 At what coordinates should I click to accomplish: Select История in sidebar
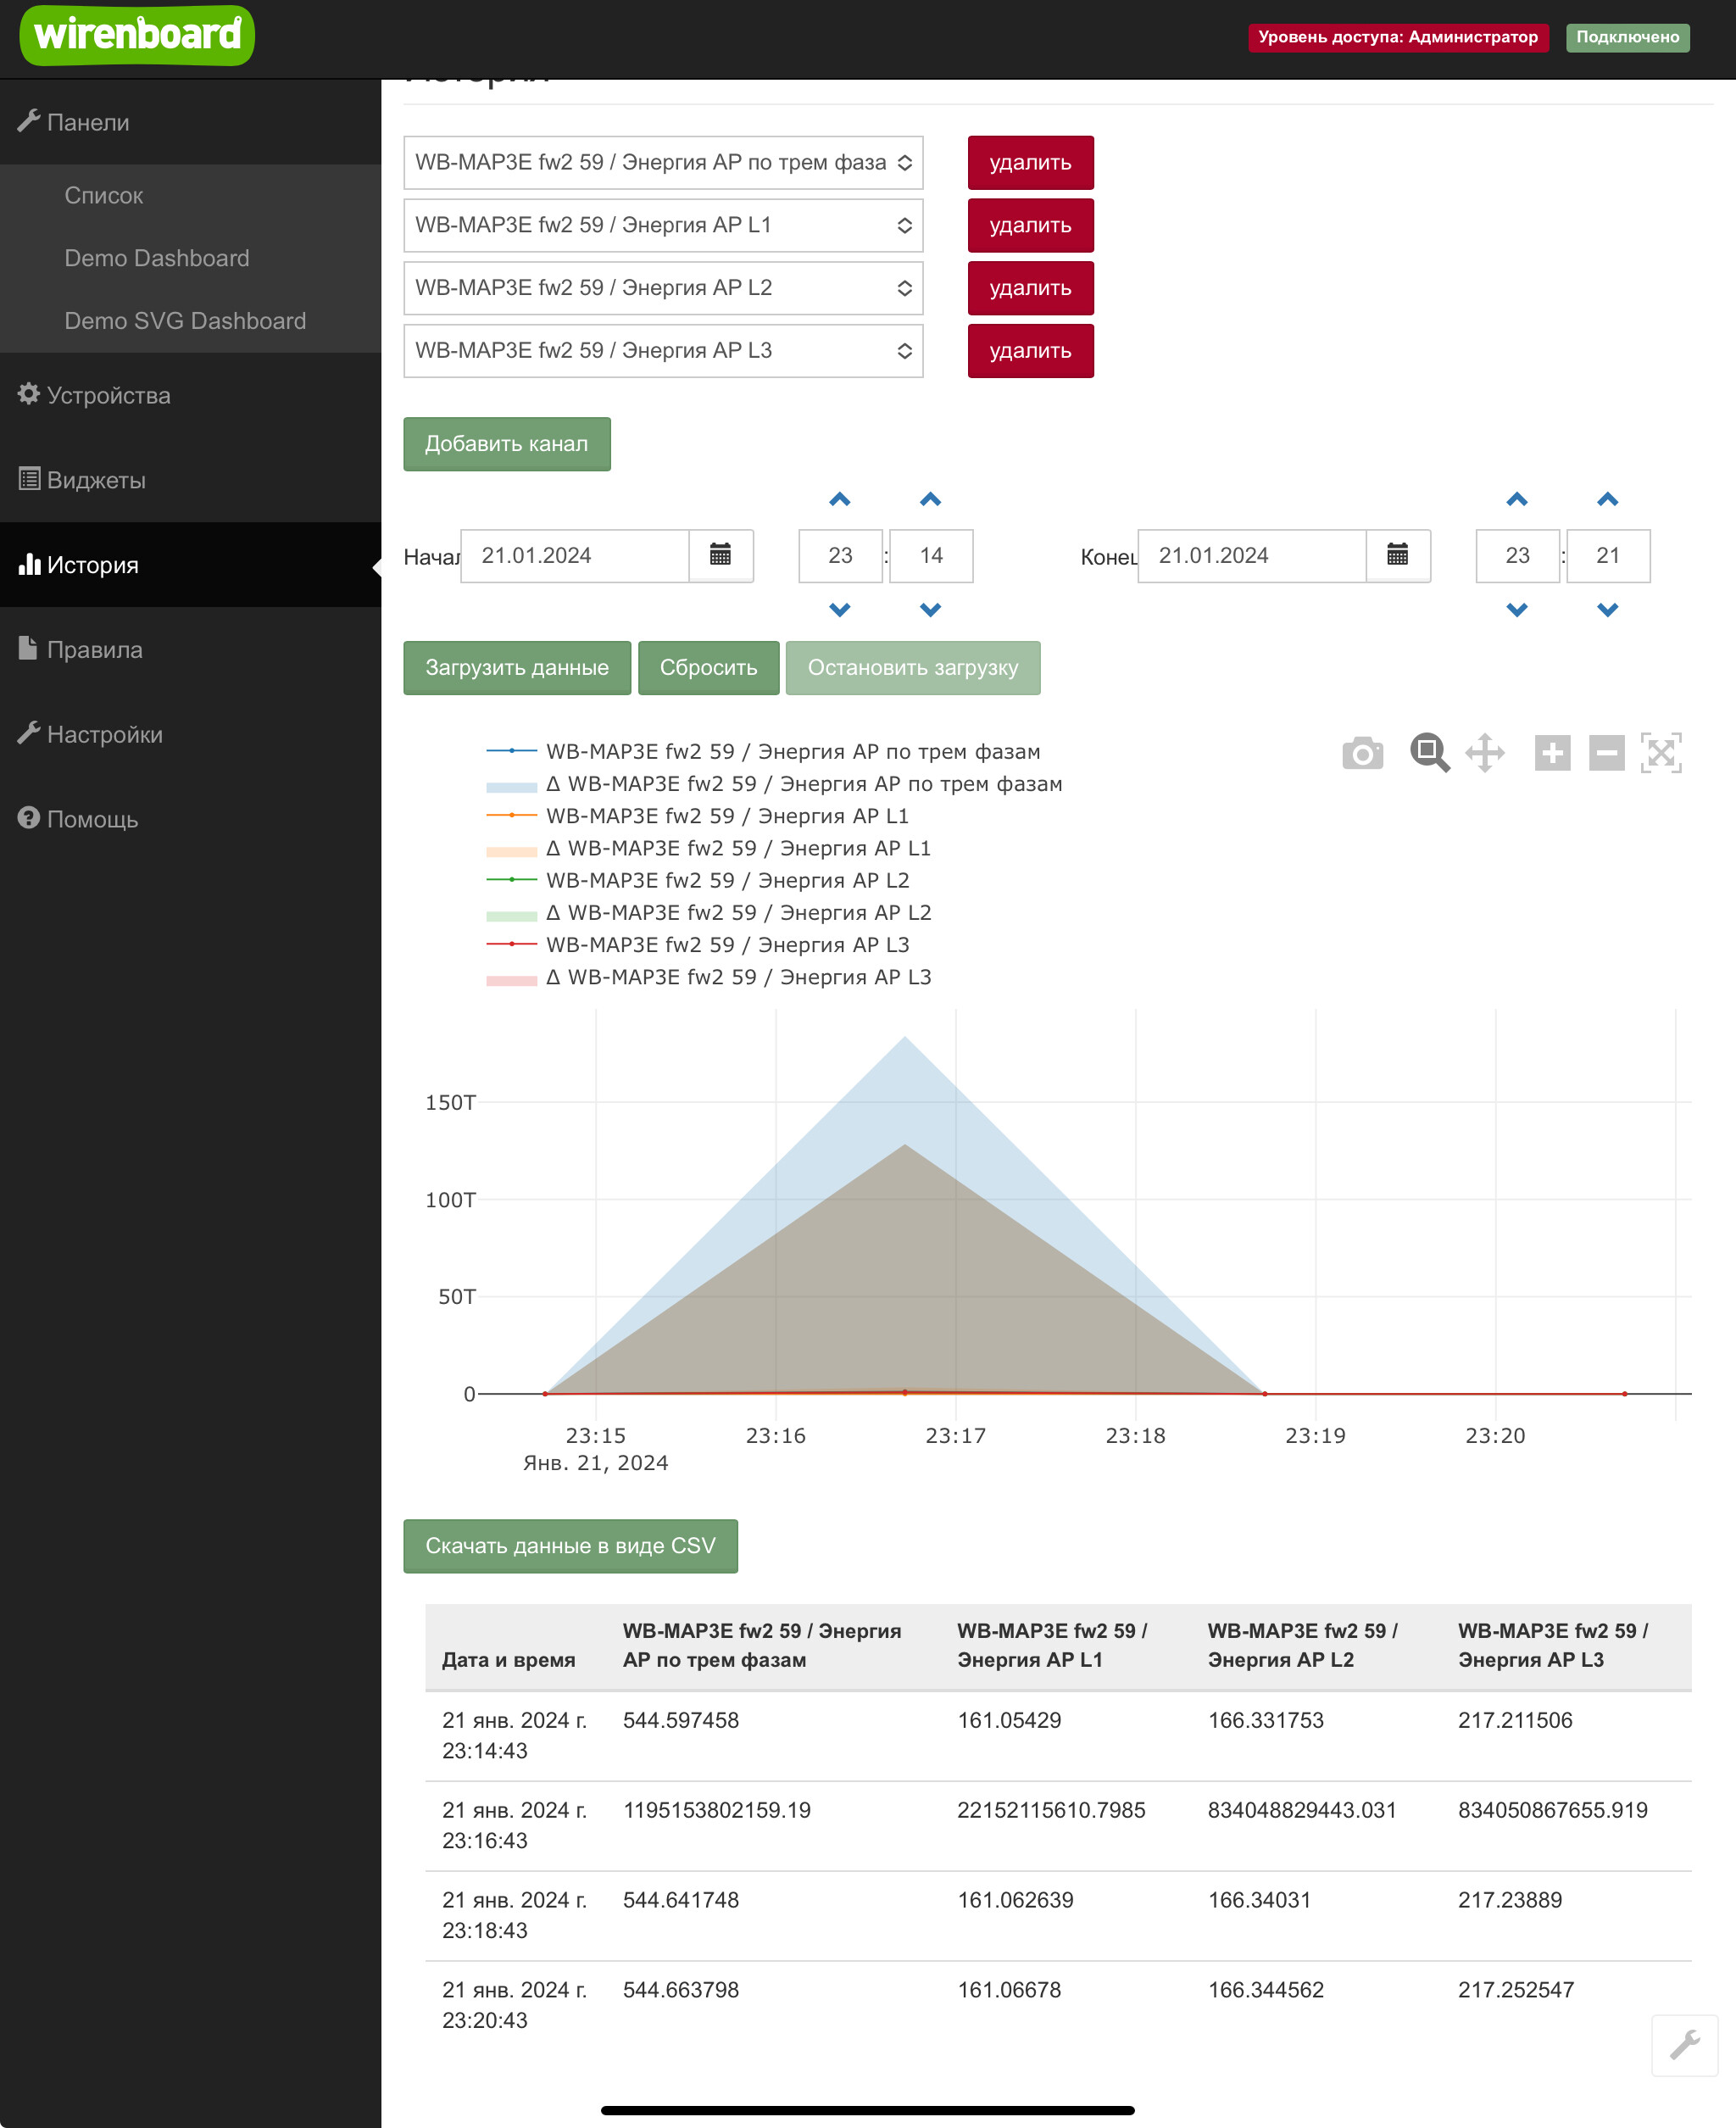pyautogui.click(x=190, y=565)
